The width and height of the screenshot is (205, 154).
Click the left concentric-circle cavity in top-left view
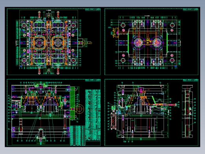tap(39, 43)
